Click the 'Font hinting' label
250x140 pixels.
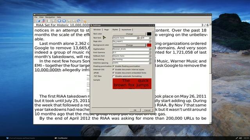coord(98,59)
